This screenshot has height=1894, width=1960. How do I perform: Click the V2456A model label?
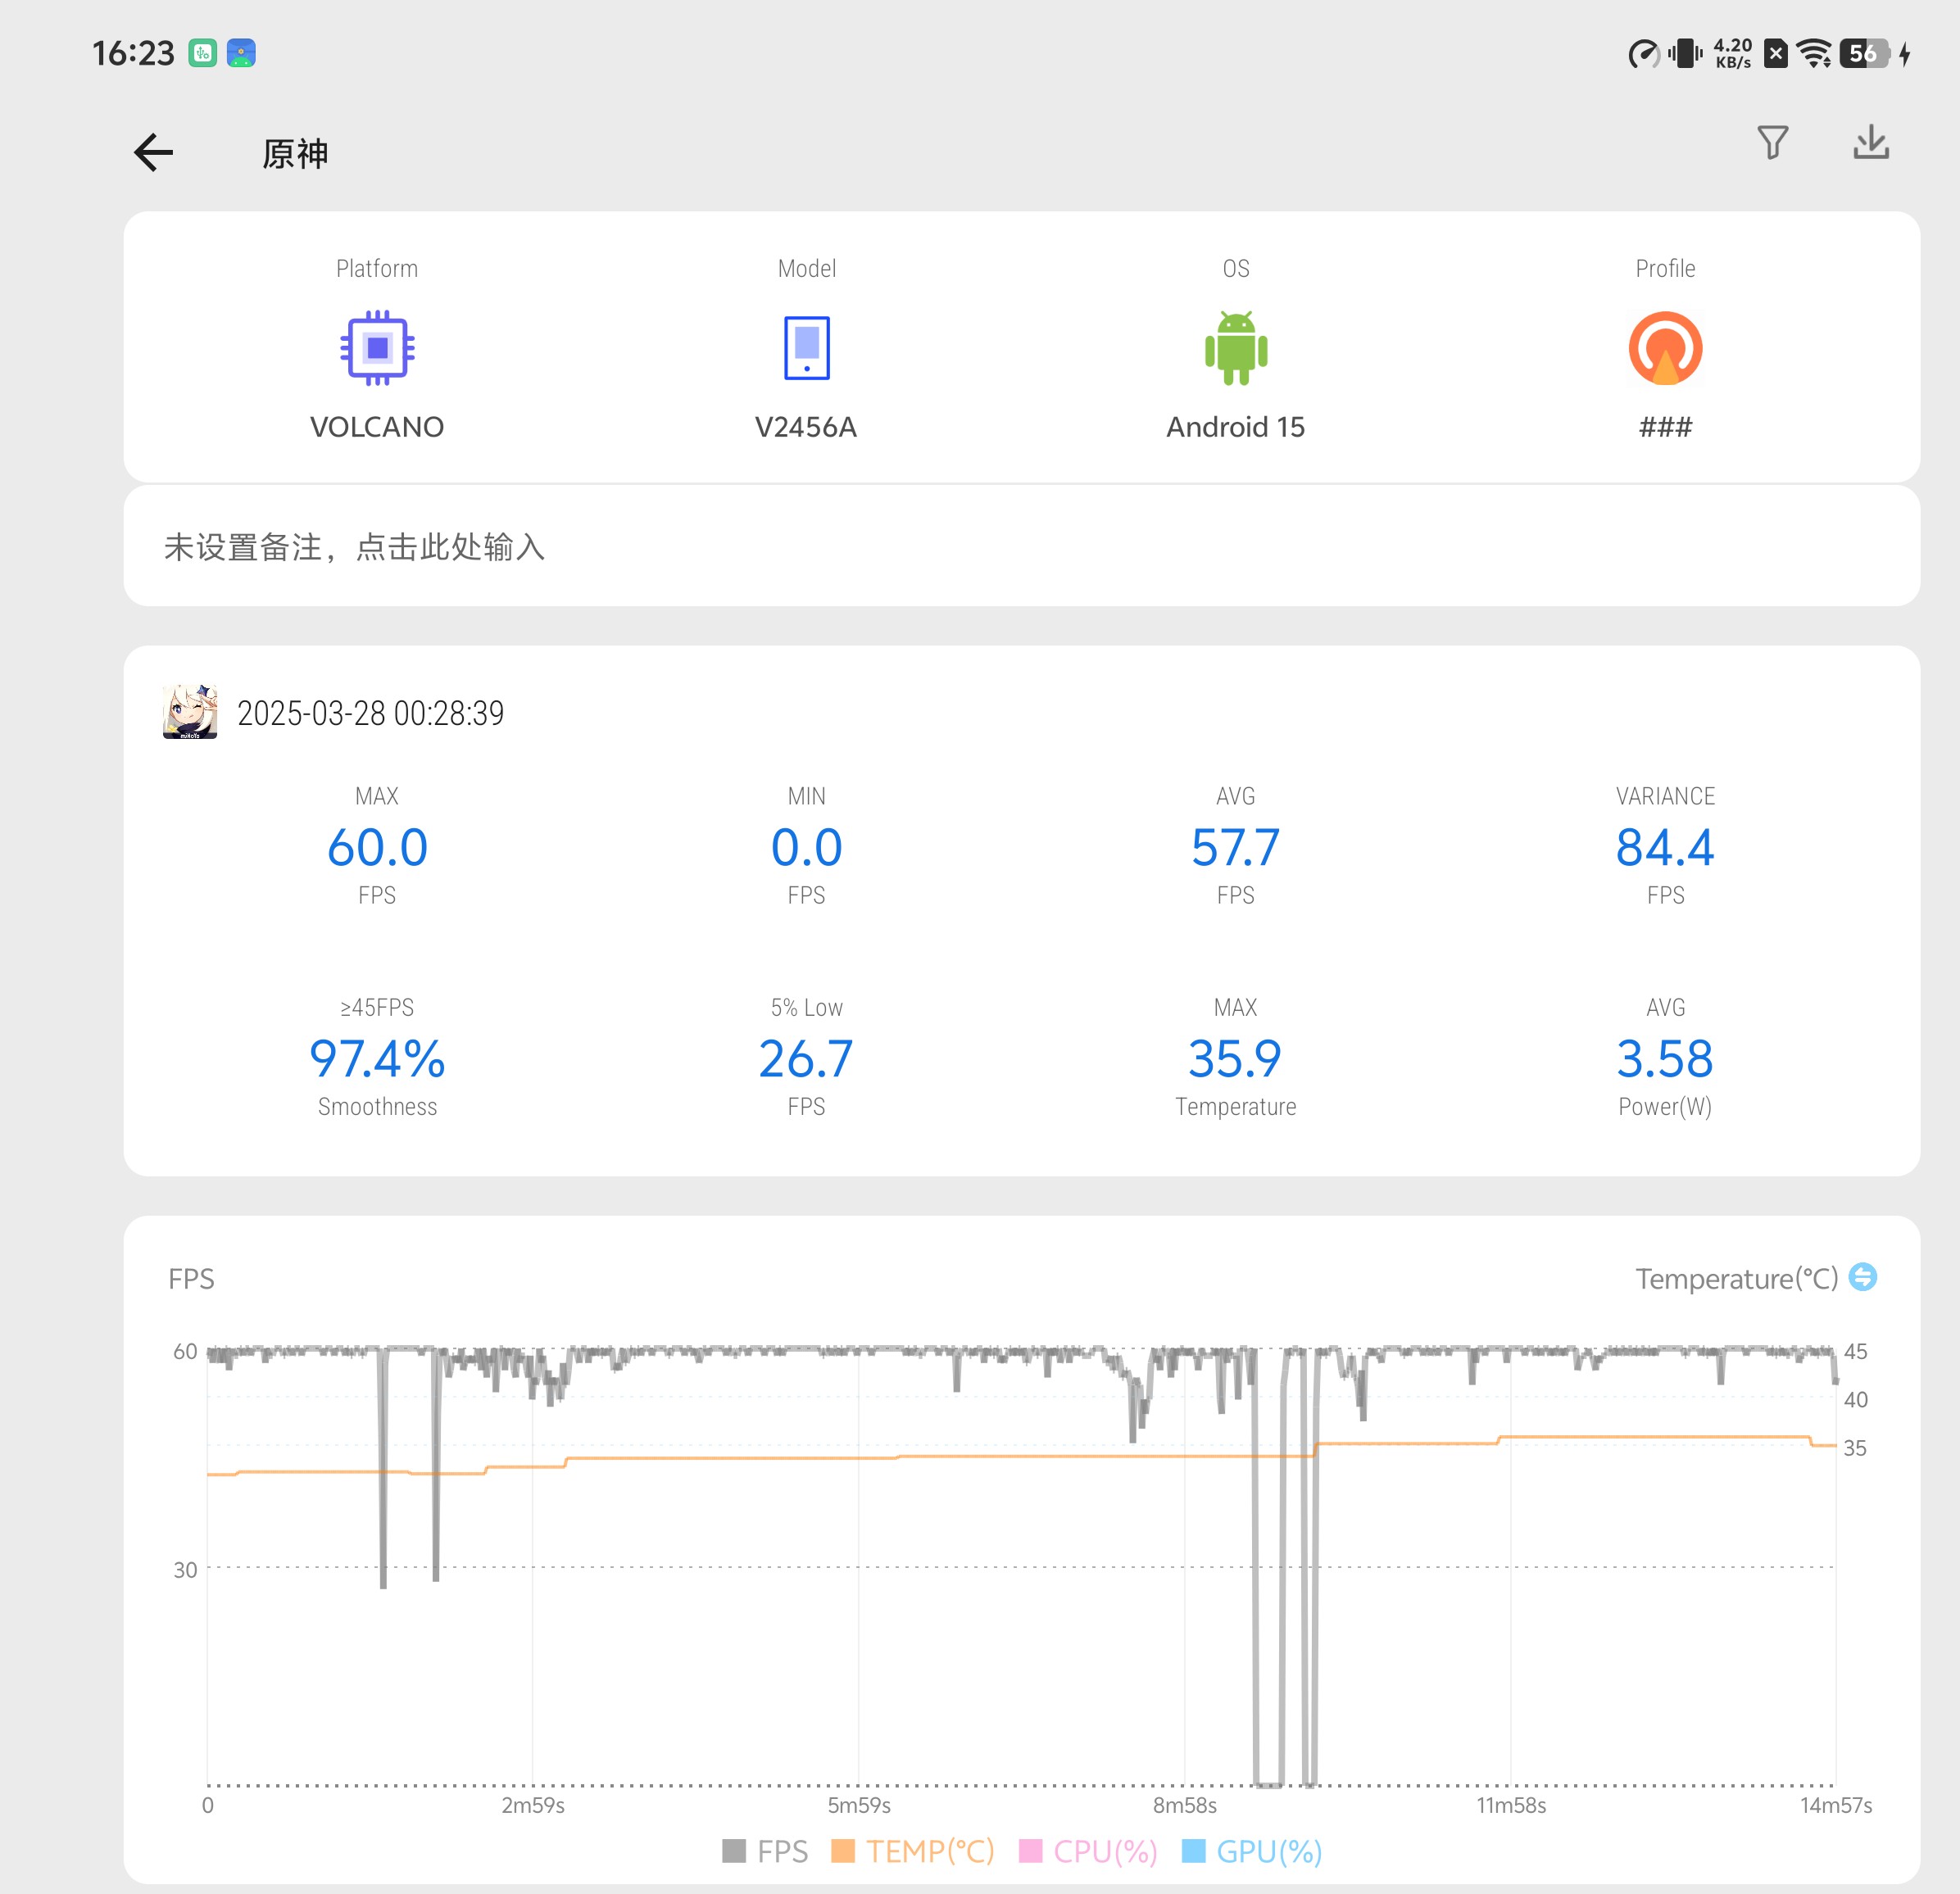coord(806,427)
